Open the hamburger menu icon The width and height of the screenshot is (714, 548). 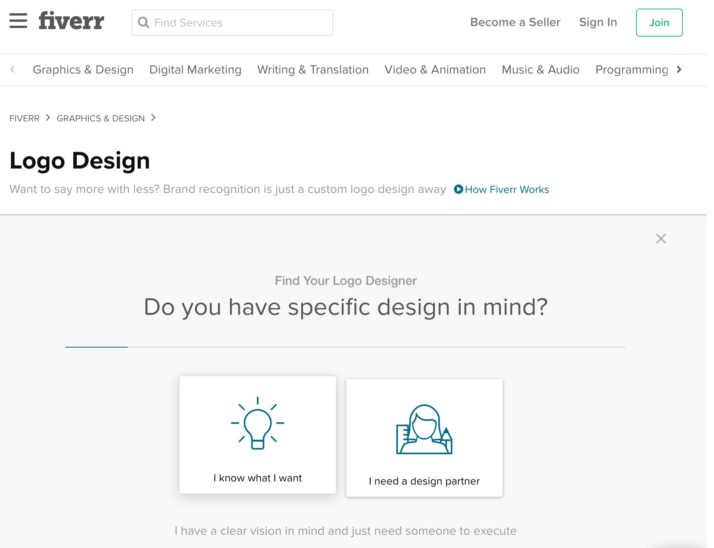click(x=18, y=21)
